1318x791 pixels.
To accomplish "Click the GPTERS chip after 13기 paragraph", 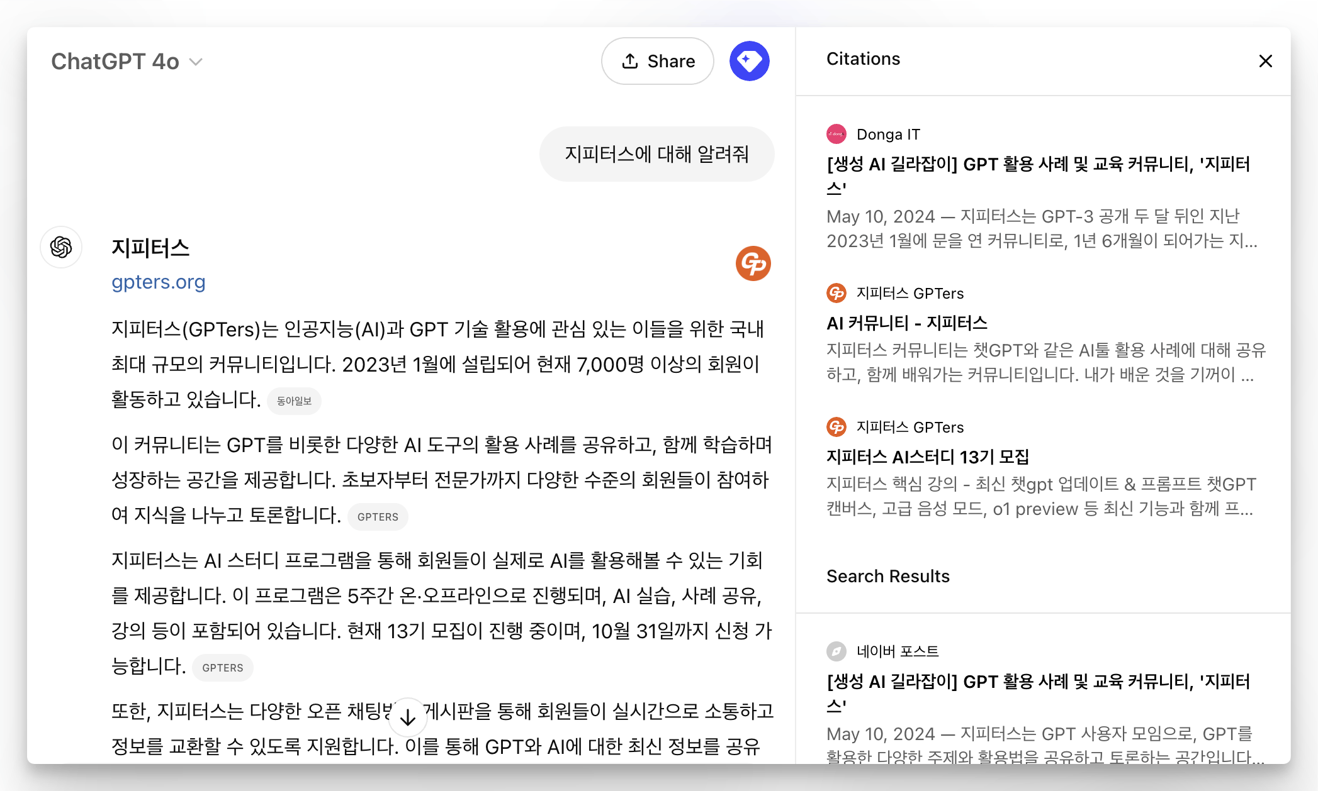I will pos(222,668).
